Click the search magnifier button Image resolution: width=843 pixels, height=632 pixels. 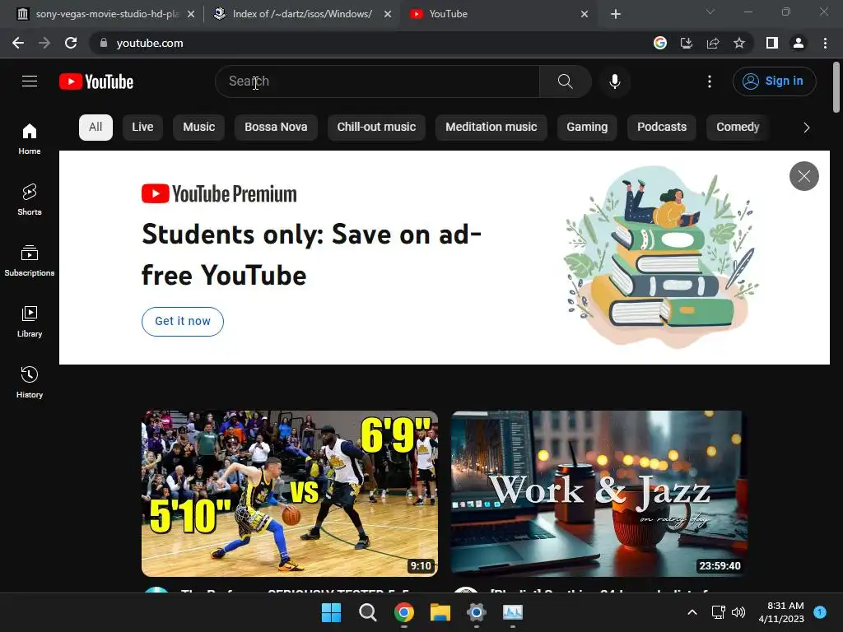click(x=565, y=81)
